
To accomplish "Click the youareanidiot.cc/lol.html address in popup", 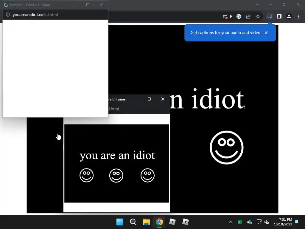I will 35,15.
